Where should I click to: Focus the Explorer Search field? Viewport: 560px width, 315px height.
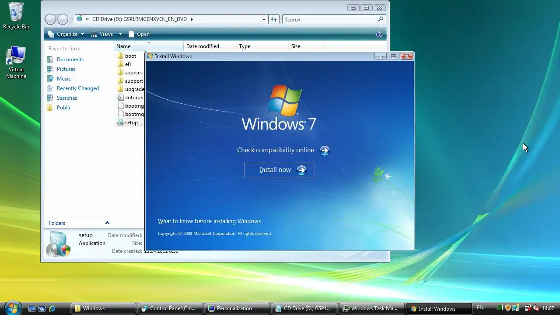point(334,19)
